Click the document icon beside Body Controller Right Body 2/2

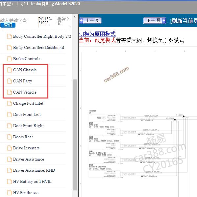(x=10, y=36)
